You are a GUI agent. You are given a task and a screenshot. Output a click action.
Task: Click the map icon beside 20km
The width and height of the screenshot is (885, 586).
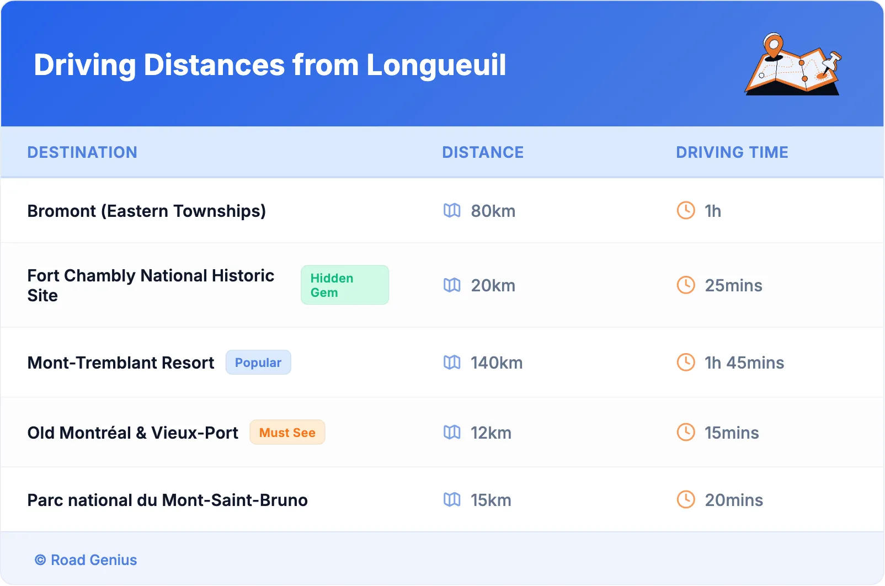click(452, 285)
